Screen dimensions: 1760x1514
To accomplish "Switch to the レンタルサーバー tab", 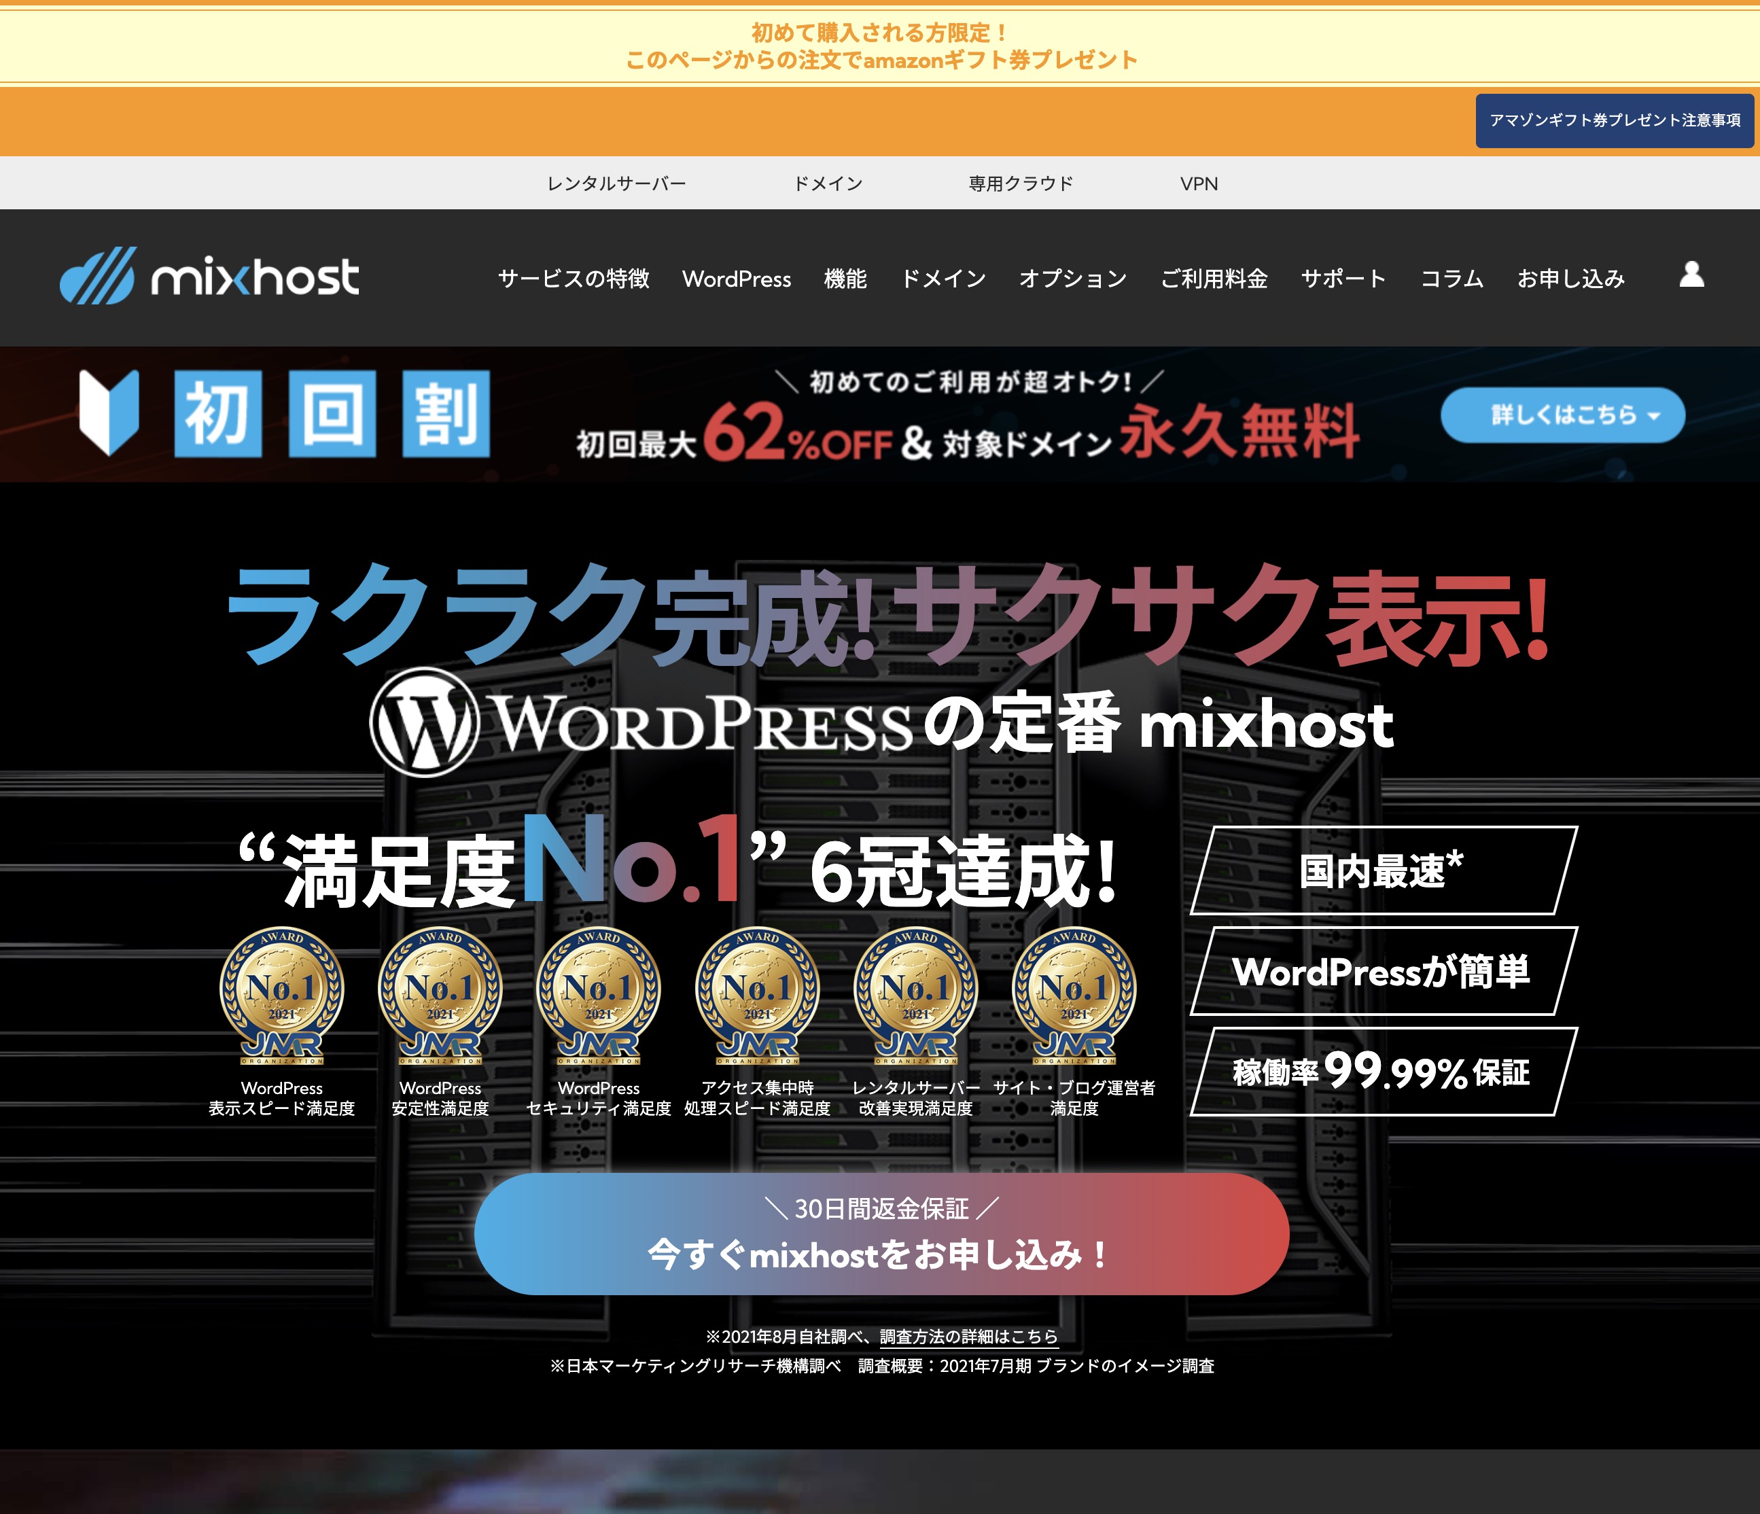I will 616,183.
